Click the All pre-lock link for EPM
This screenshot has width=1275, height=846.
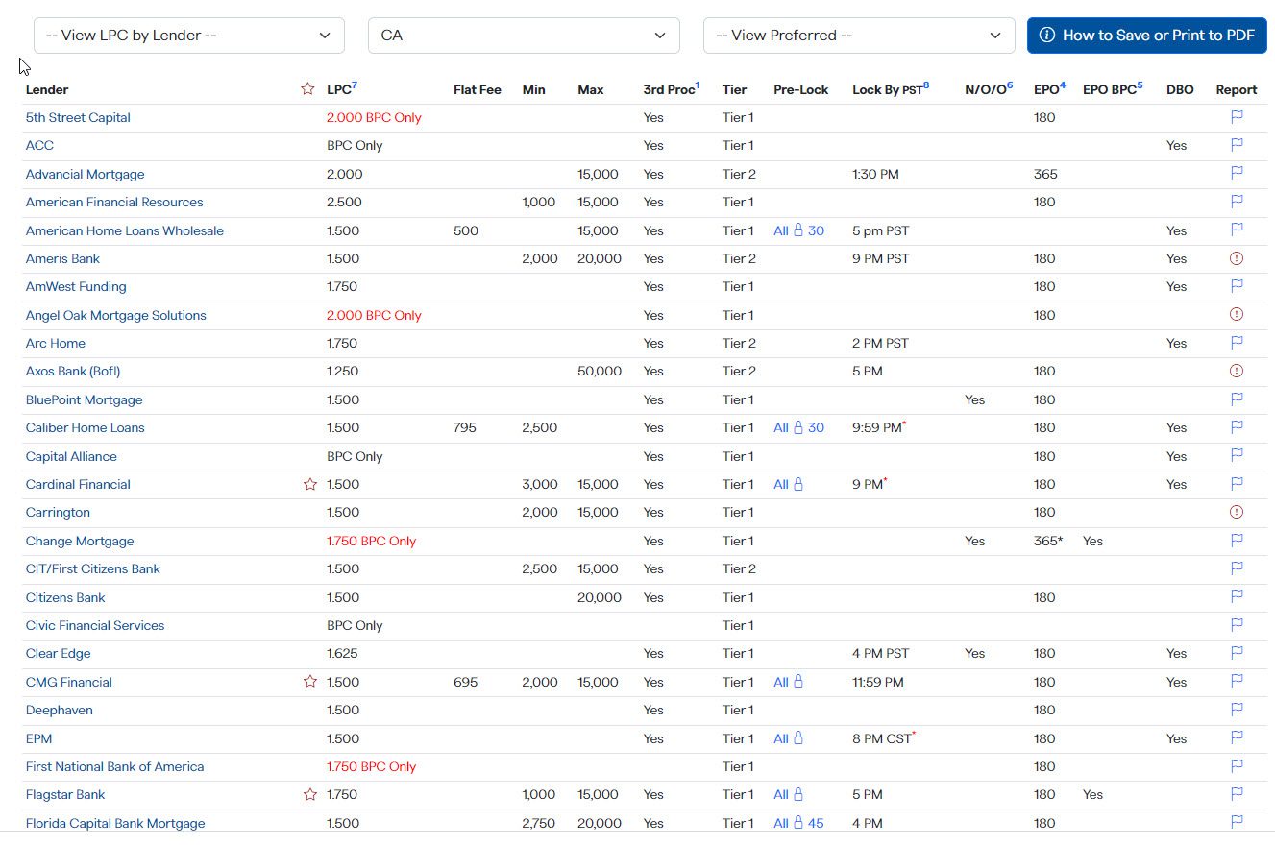pos(788,738)
